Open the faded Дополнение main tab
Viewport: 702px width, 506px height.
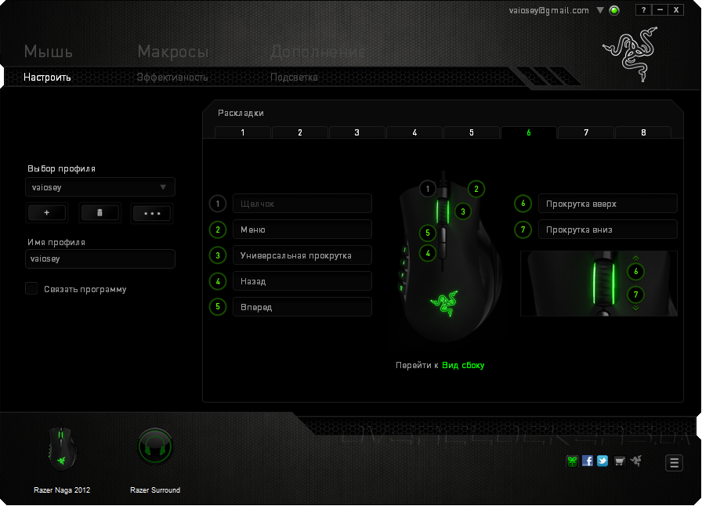pyautogui.click(x=317, y=52)
